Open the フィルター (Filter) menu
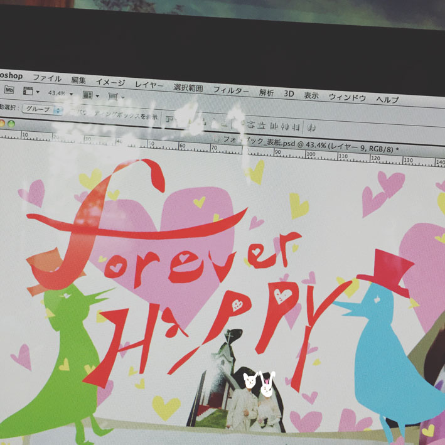Viewport: 445px width, 445px height. (231, 90)
